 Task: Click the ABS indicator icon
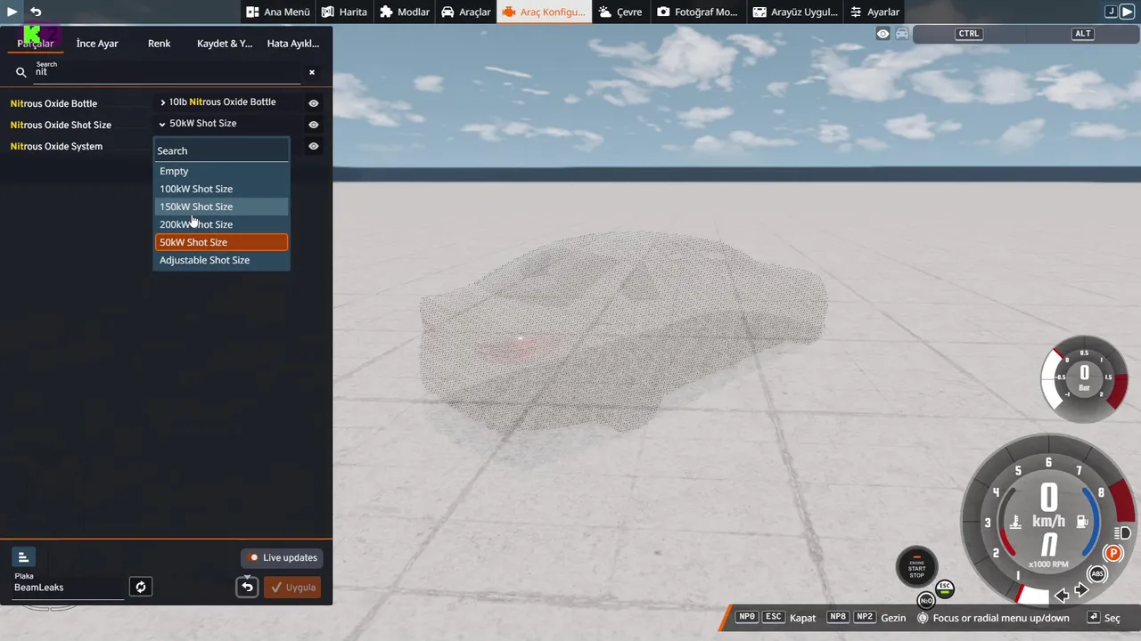1097,573
